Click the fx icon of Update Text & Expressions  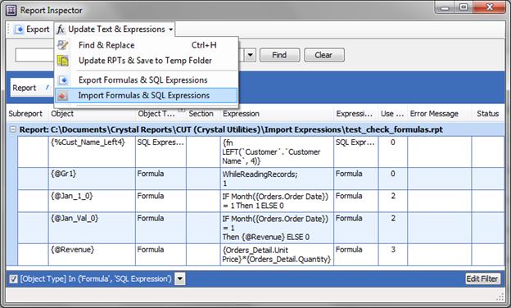[x=61, y=29]
